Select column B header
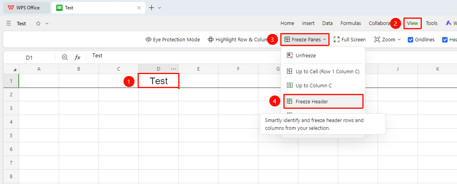The height and width of the screenshot is (184, 457). click(79, 69)
